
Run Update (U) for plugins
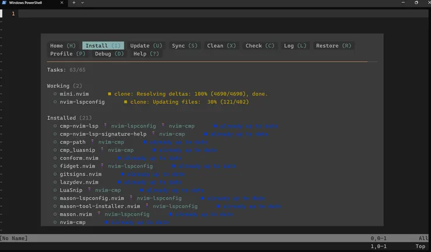click(x=146, y=45)
